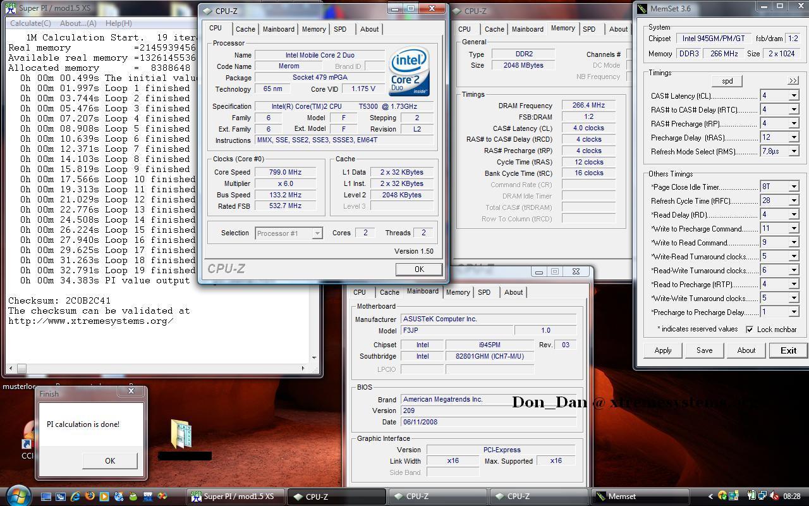Screen dimensions: 809x506
Task: Click the Intel Core 2 Duo logo
Action: [410, 70]
